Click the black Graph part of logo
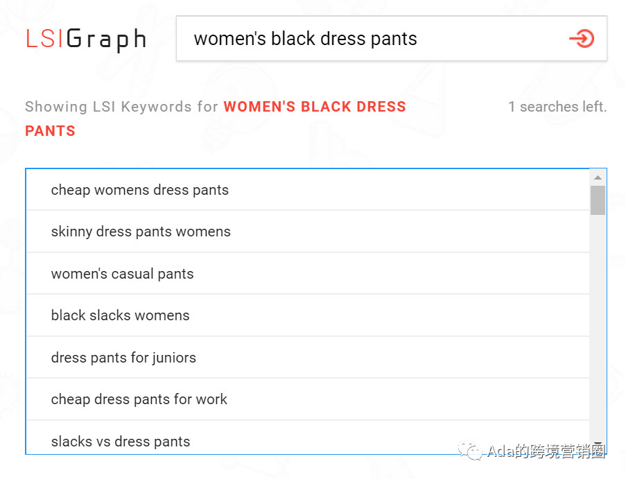The image size is (626, 479). [107, 40]
